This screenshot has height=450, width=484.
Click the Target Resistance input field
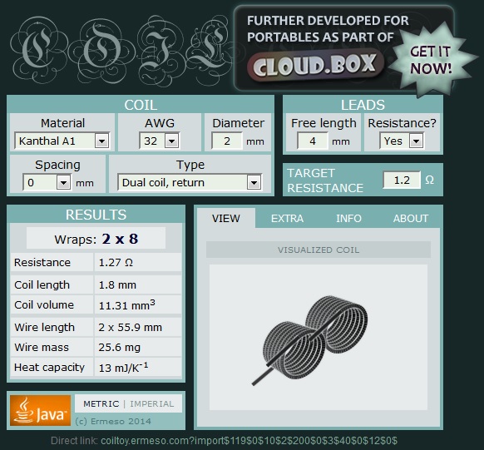pos(402,180)
